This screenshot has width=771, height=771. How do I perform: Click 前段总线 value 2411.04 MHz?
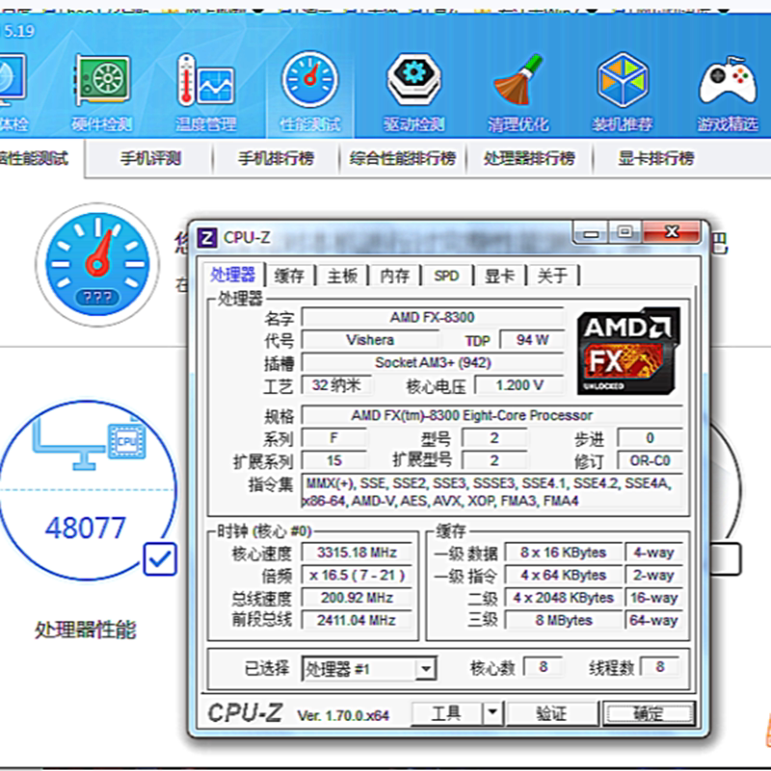pyautogui.click(x=357, y=620)
